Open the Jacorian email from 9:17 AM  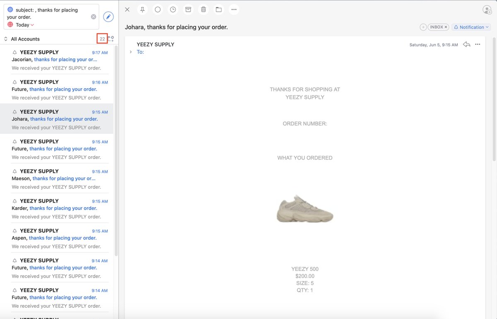[57, 60]
